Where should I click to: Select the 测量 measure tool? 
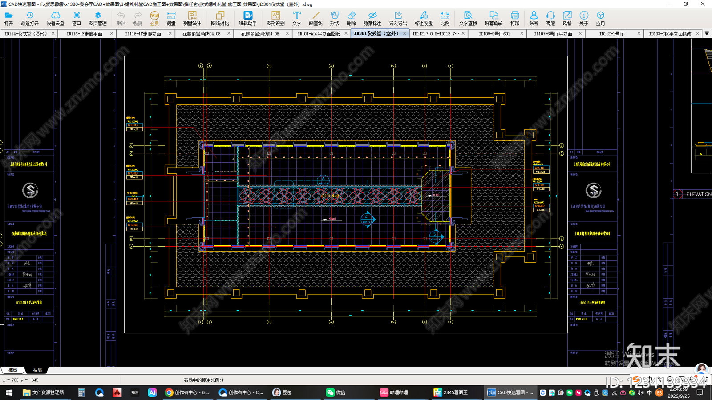171,18
